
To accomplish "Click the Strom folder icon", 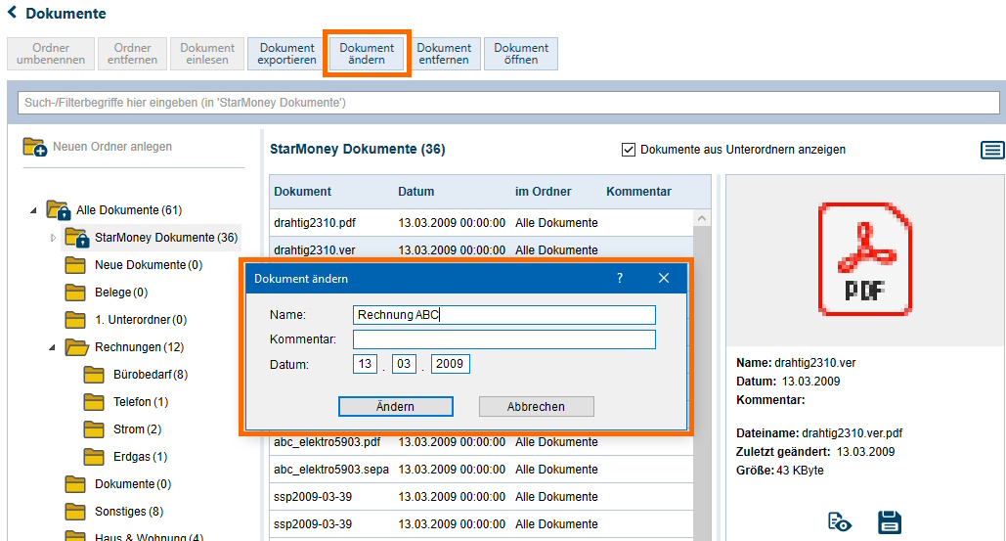I will pos(94,429).
